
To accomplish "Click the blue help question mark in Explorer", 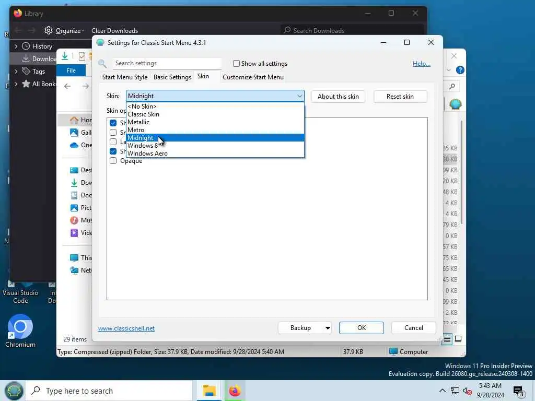I will click(460, 70).
